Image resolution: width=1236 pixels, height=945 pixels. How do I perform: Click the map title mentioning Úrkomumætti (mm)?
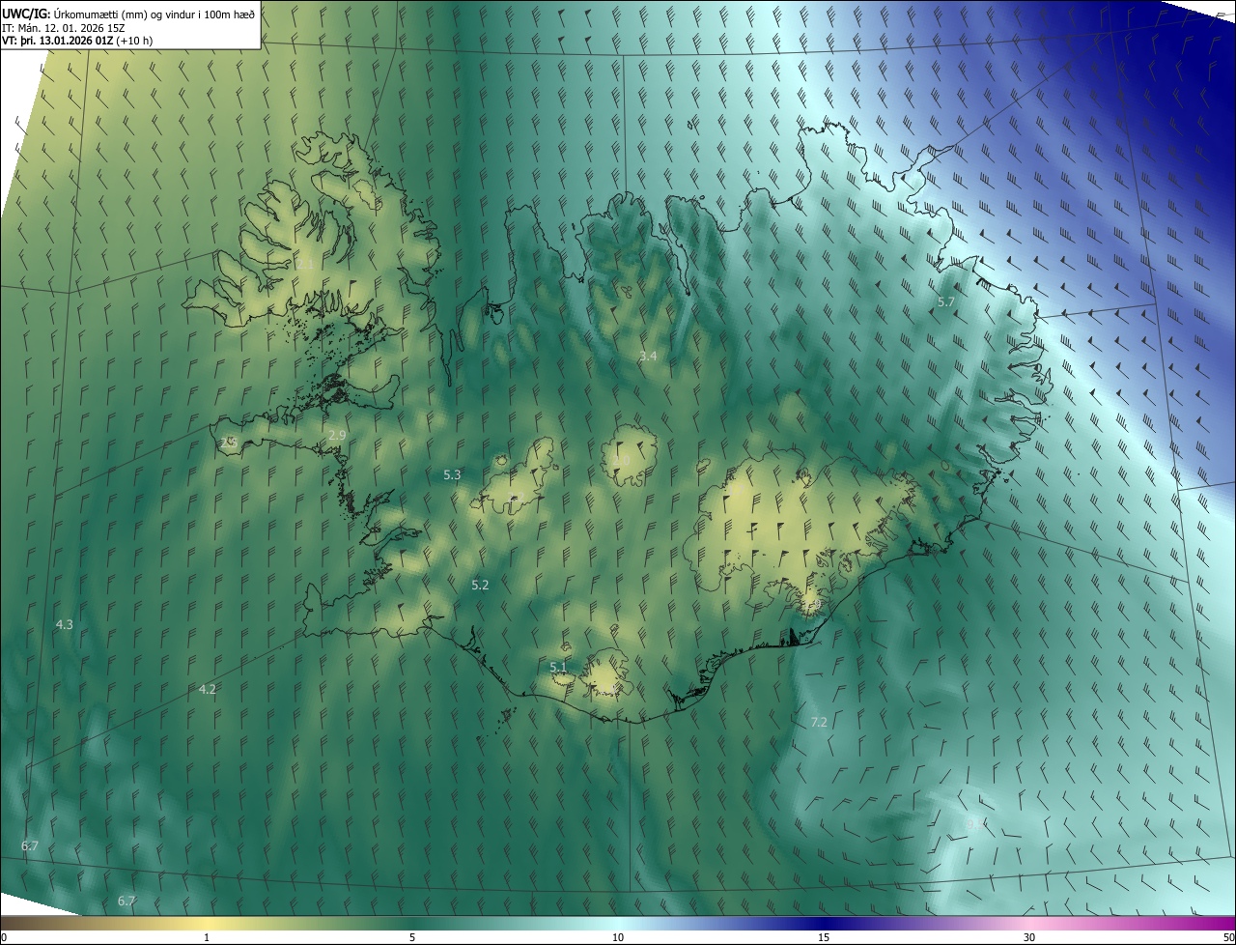click(x=128, y=14)
